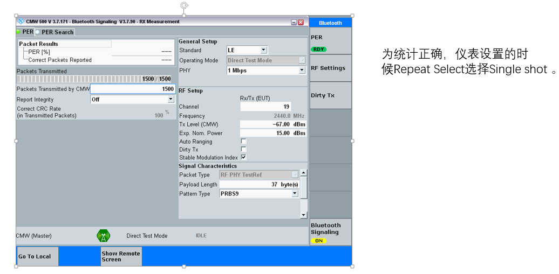The height and width of the screenshot is (274, 559).
Task: Uncheck Stable Modulation Index checkbox
Action: point(243,157)
